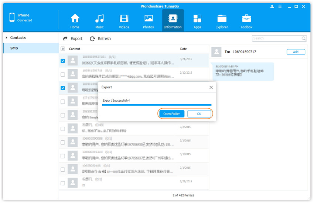Click the Add button next to recipient
The image size is (314, 203).
coord(296,52)
